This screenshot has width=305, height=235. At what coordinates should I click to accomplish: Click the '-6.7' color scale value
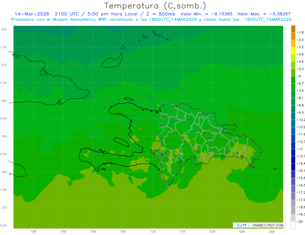300,83
